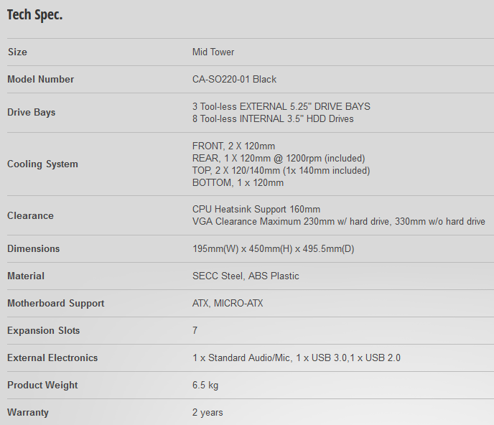
Task: Click the Tech Spec. heading
Action: [34, 15]
